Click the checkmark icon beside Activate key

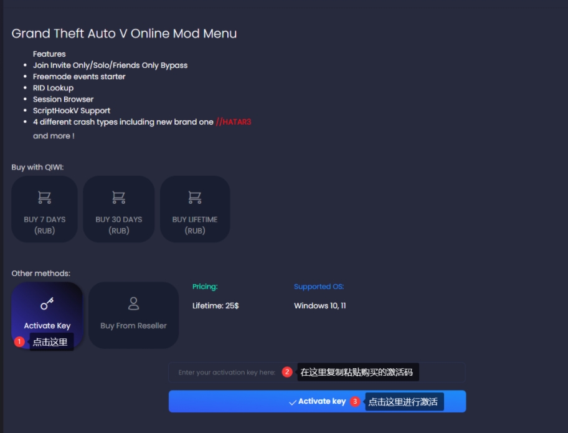[293, 402]
